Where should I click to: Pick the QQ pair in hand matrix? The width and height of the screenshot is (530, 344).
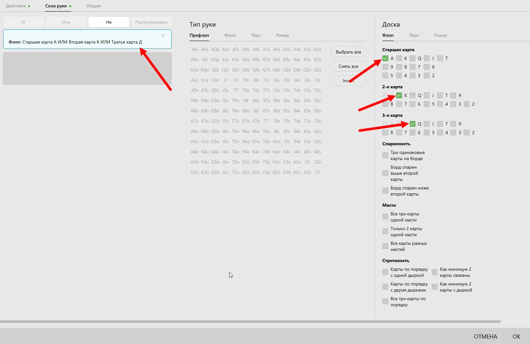(215, 70)
